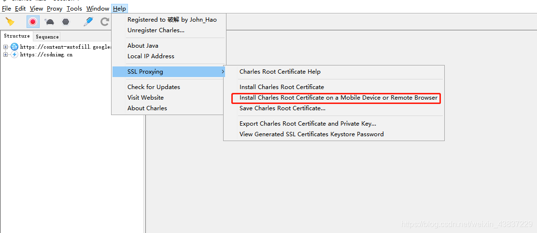Open the File menu
Screen dimensions: 537x233
[6, 9]
